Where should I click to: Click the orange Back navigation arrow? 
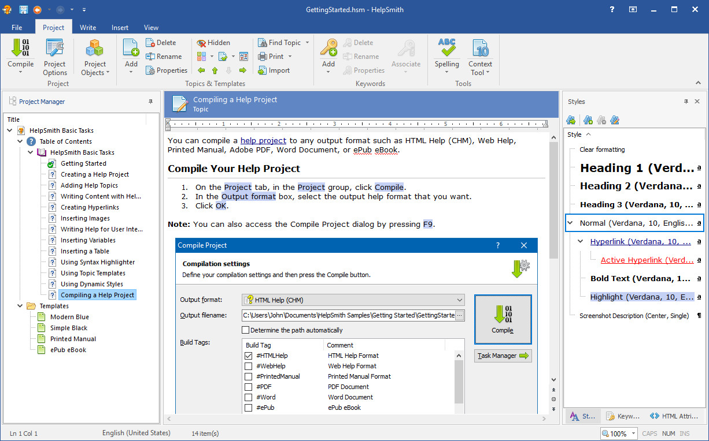click(37, 10)
